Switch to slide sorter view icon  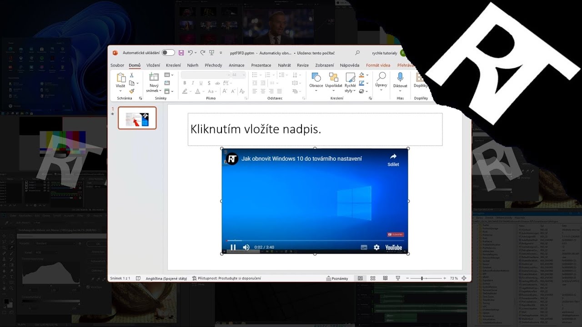click(x=373, y=278)
